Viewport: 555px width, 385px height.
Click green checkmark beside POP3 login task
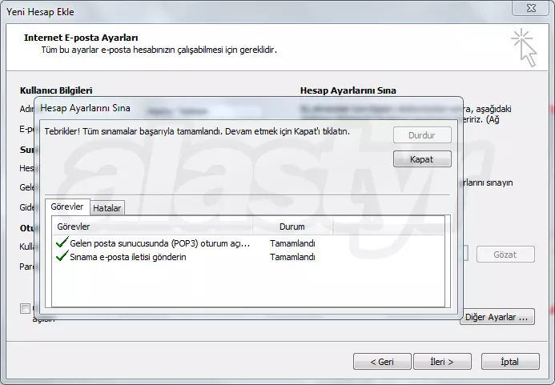[x=62, y=243]
